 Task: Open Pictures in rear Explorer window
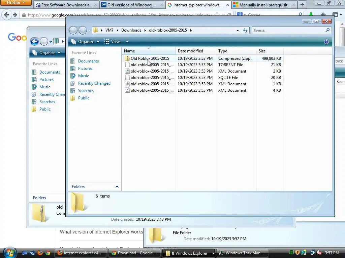pyautogui.click(x=46, y=80)
